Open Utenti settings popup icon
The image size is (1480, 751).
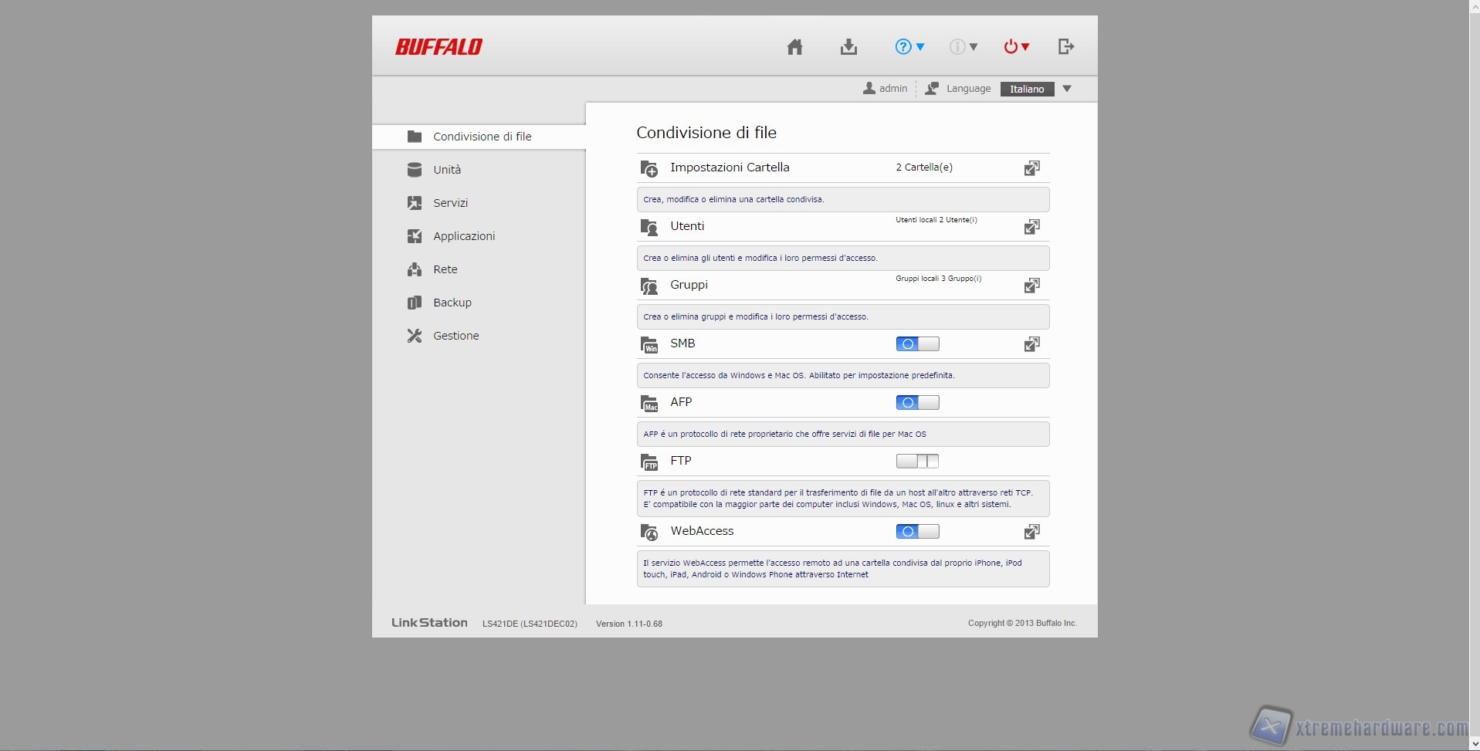point(1031,227)
